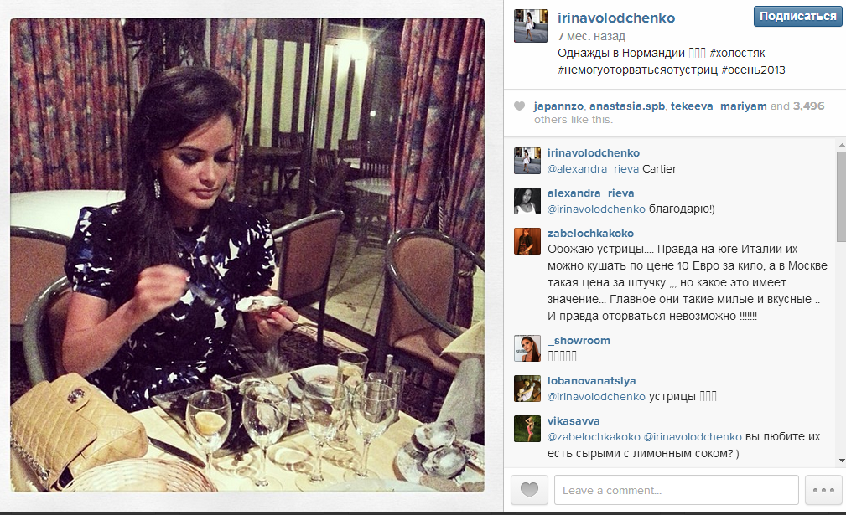Click the Подписаться follow button
Screen dimensions: 846x515
pos(797,17)
